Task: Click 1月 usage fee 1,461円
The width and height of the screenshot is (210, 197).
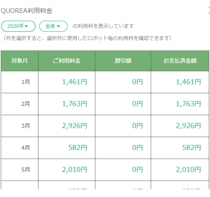Action: pos(75,82)
